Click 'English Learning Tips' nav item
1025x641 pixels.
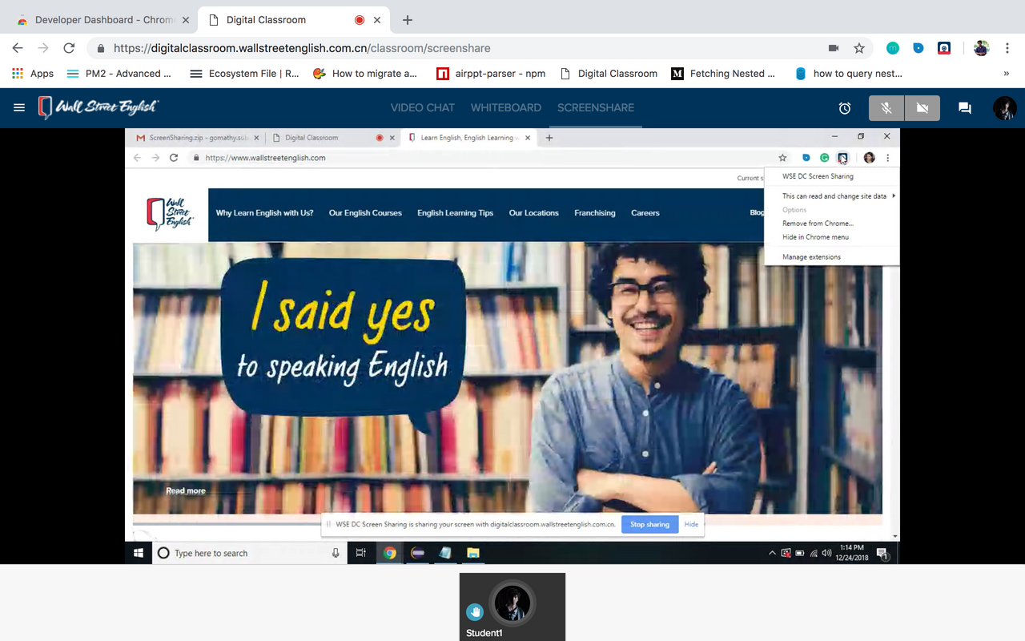455,213
